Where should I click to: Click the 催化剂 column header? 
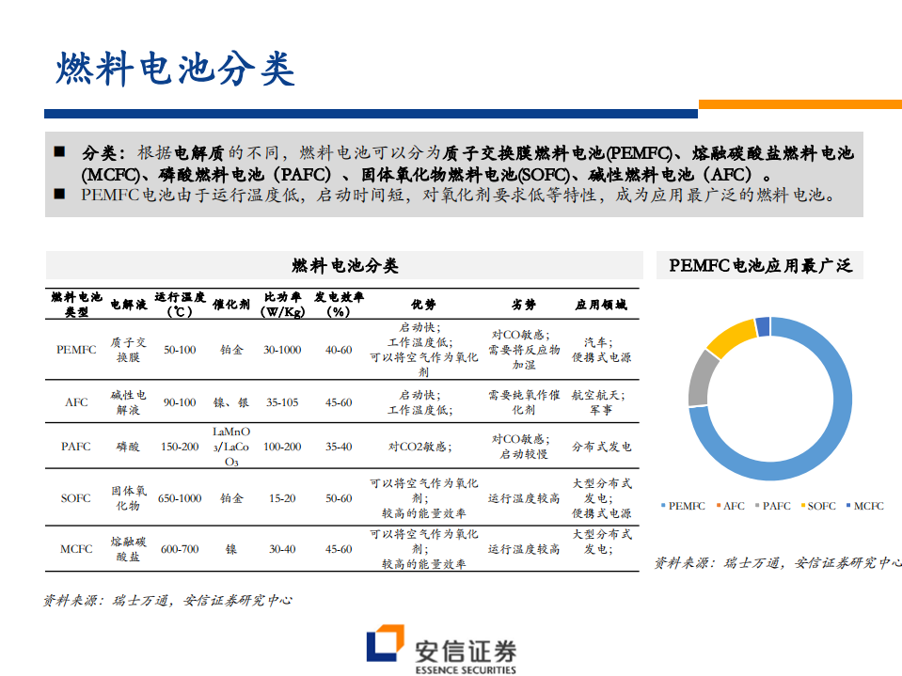tap(229, 301)
